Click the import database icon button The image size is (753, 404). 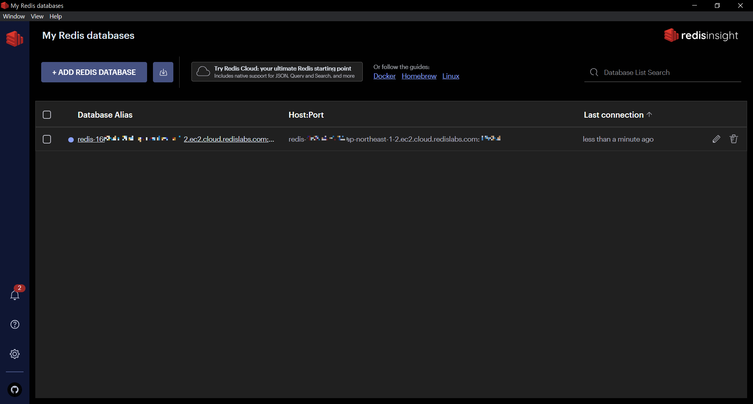click(163, 72)
